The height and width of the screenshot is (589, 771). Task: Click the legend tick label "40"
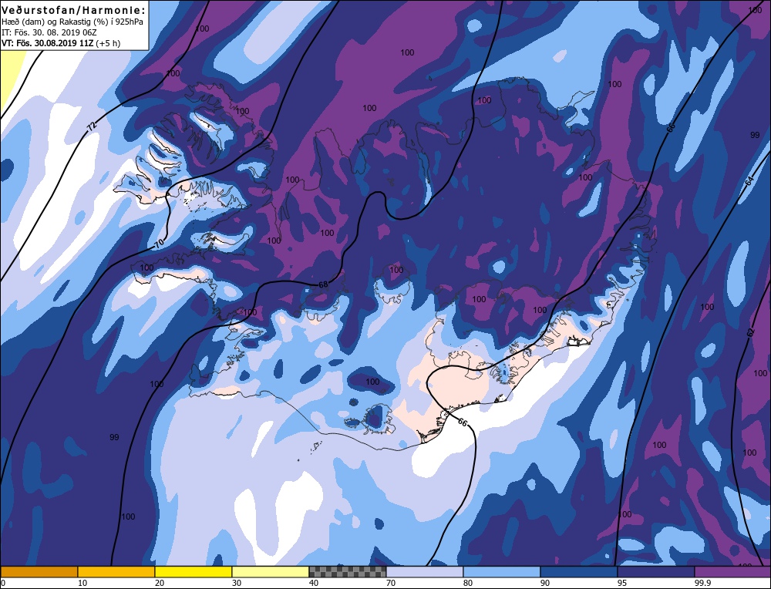pyautogui.click(x=314, y=583)
